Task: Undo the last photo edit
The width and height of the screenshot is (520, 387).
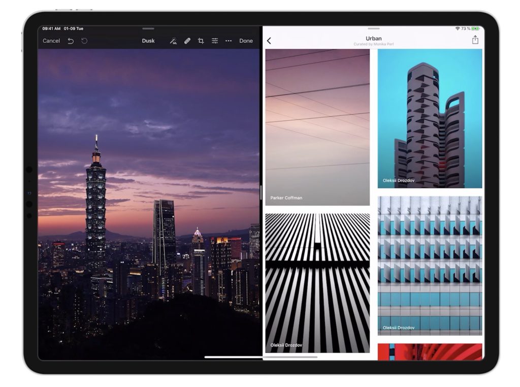Action: [71, 41]
